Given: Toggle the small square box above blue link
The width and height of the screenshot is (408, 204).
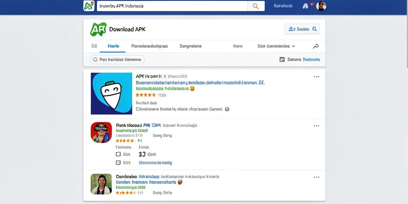Looking at the screenshot, I should pos(118,154).
